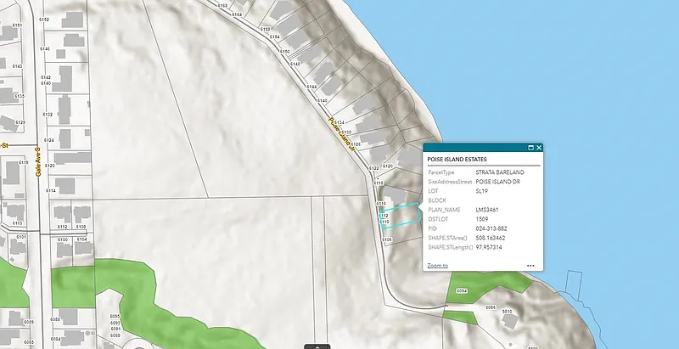Viewport: 679px width, 349px height.
Task: Select address marker 6116 on map
Action: pos(382,205)
